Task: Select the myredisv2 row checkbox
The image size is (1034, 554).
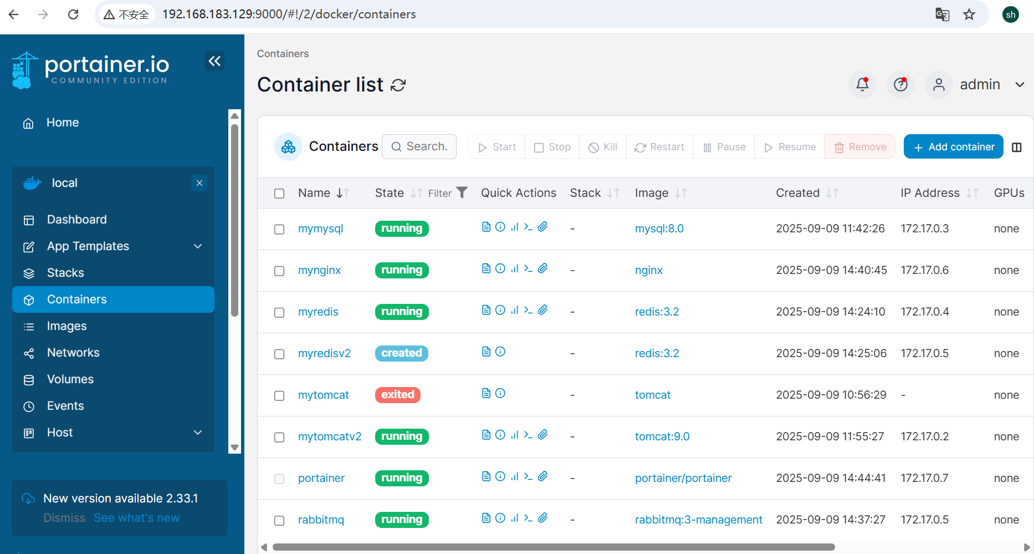Action: pyautogui.click(x=279, y=354)
